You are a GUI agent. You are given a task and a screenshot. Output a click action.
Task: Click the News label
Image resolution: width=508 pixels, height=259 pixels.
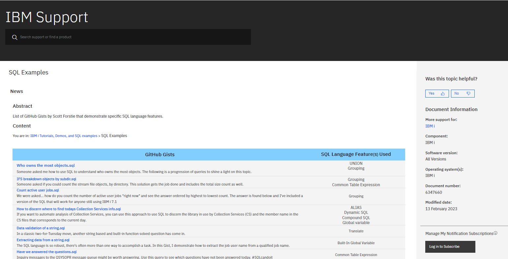[x=17, y=91]
